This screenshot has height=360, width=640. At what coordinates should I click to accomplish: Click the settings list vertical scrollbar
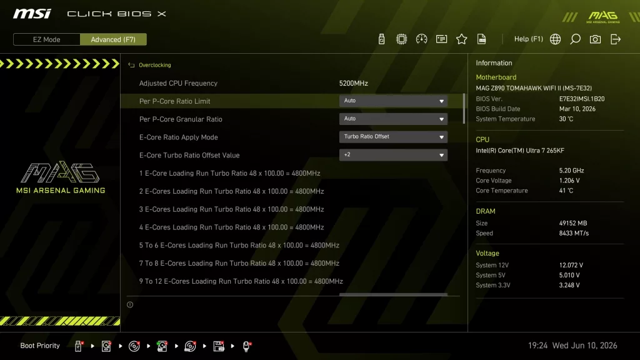pos(464,109)
